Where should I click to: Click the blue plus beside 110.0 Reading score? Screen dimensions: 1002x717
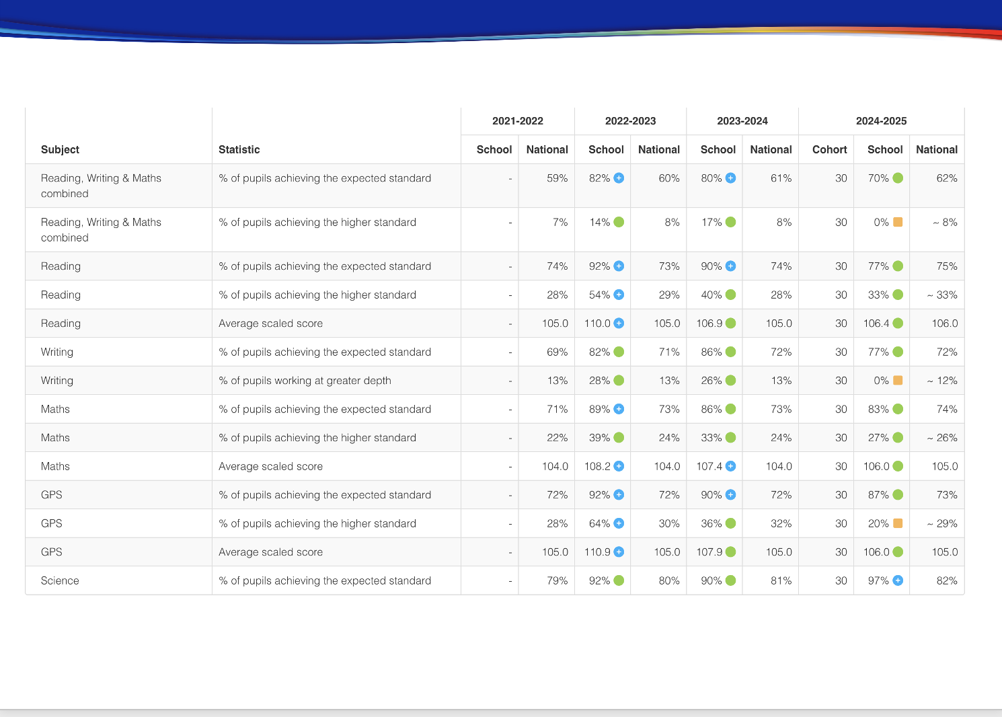pyautogui.click(x=619, y=324)
